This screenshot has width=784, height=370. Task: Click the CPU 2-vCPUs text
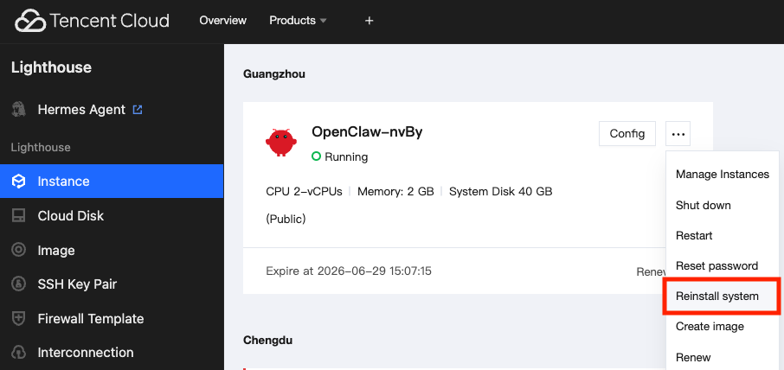304,192
